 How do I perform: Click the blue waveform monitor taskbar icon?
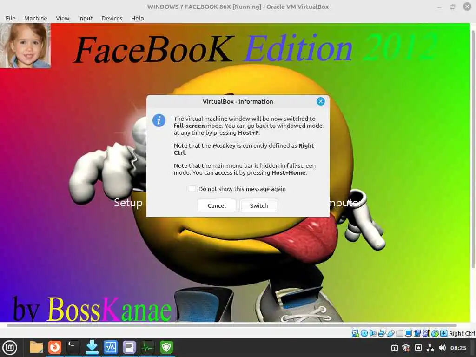pos(110,348)
